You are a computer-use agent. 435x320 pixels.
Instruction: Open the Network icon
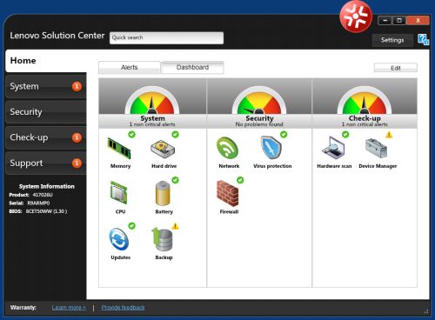click(228, 149)
